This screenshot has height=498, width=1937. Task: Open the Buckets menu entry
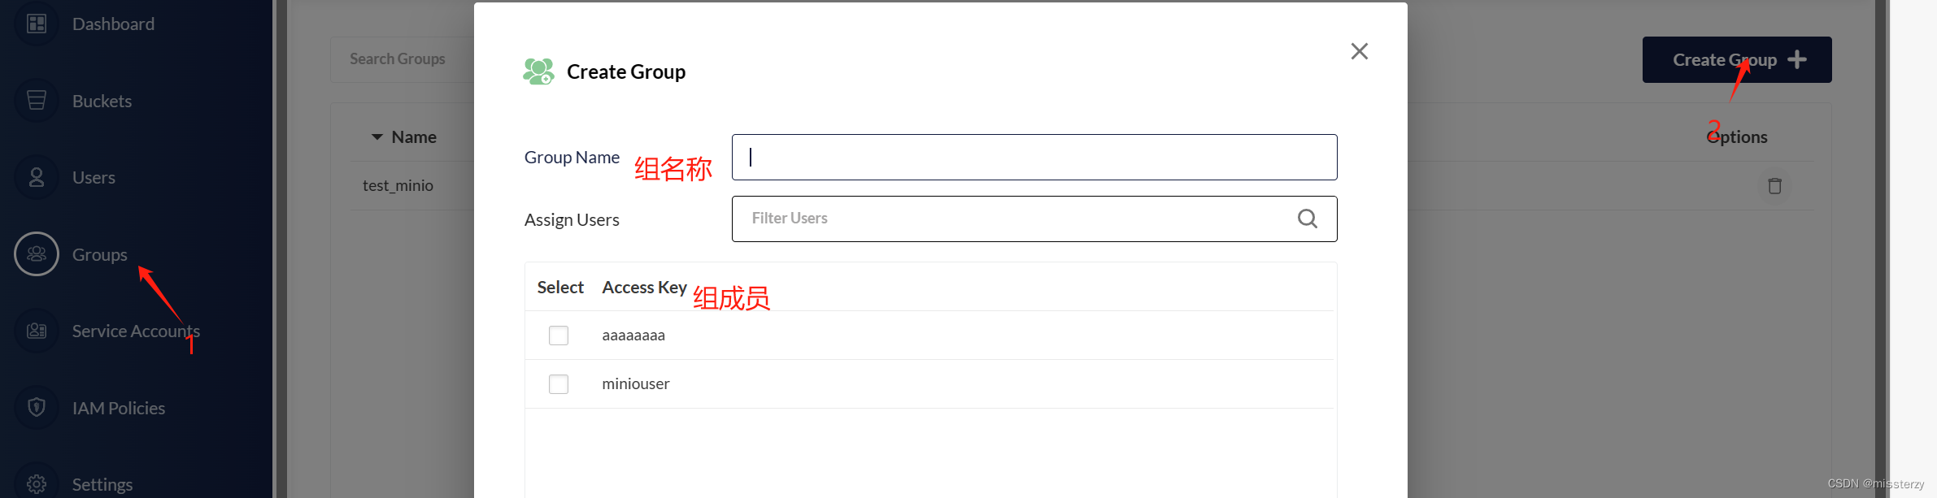101,100
